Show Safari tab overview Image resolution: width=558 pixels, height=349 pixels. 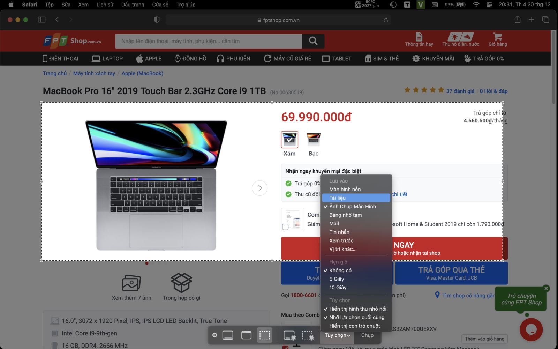tap(545, 20)
